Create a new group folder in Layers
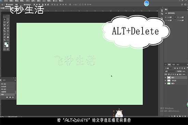This screenshot has width=188, height=125. [180, 116]
